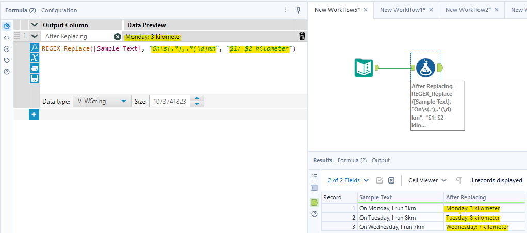Select the green output data anchor in Results
Viewport: 527px width, 233px height.
315,203
